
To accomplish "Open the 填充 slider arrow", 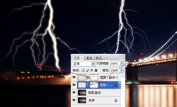I will point(122,70).
